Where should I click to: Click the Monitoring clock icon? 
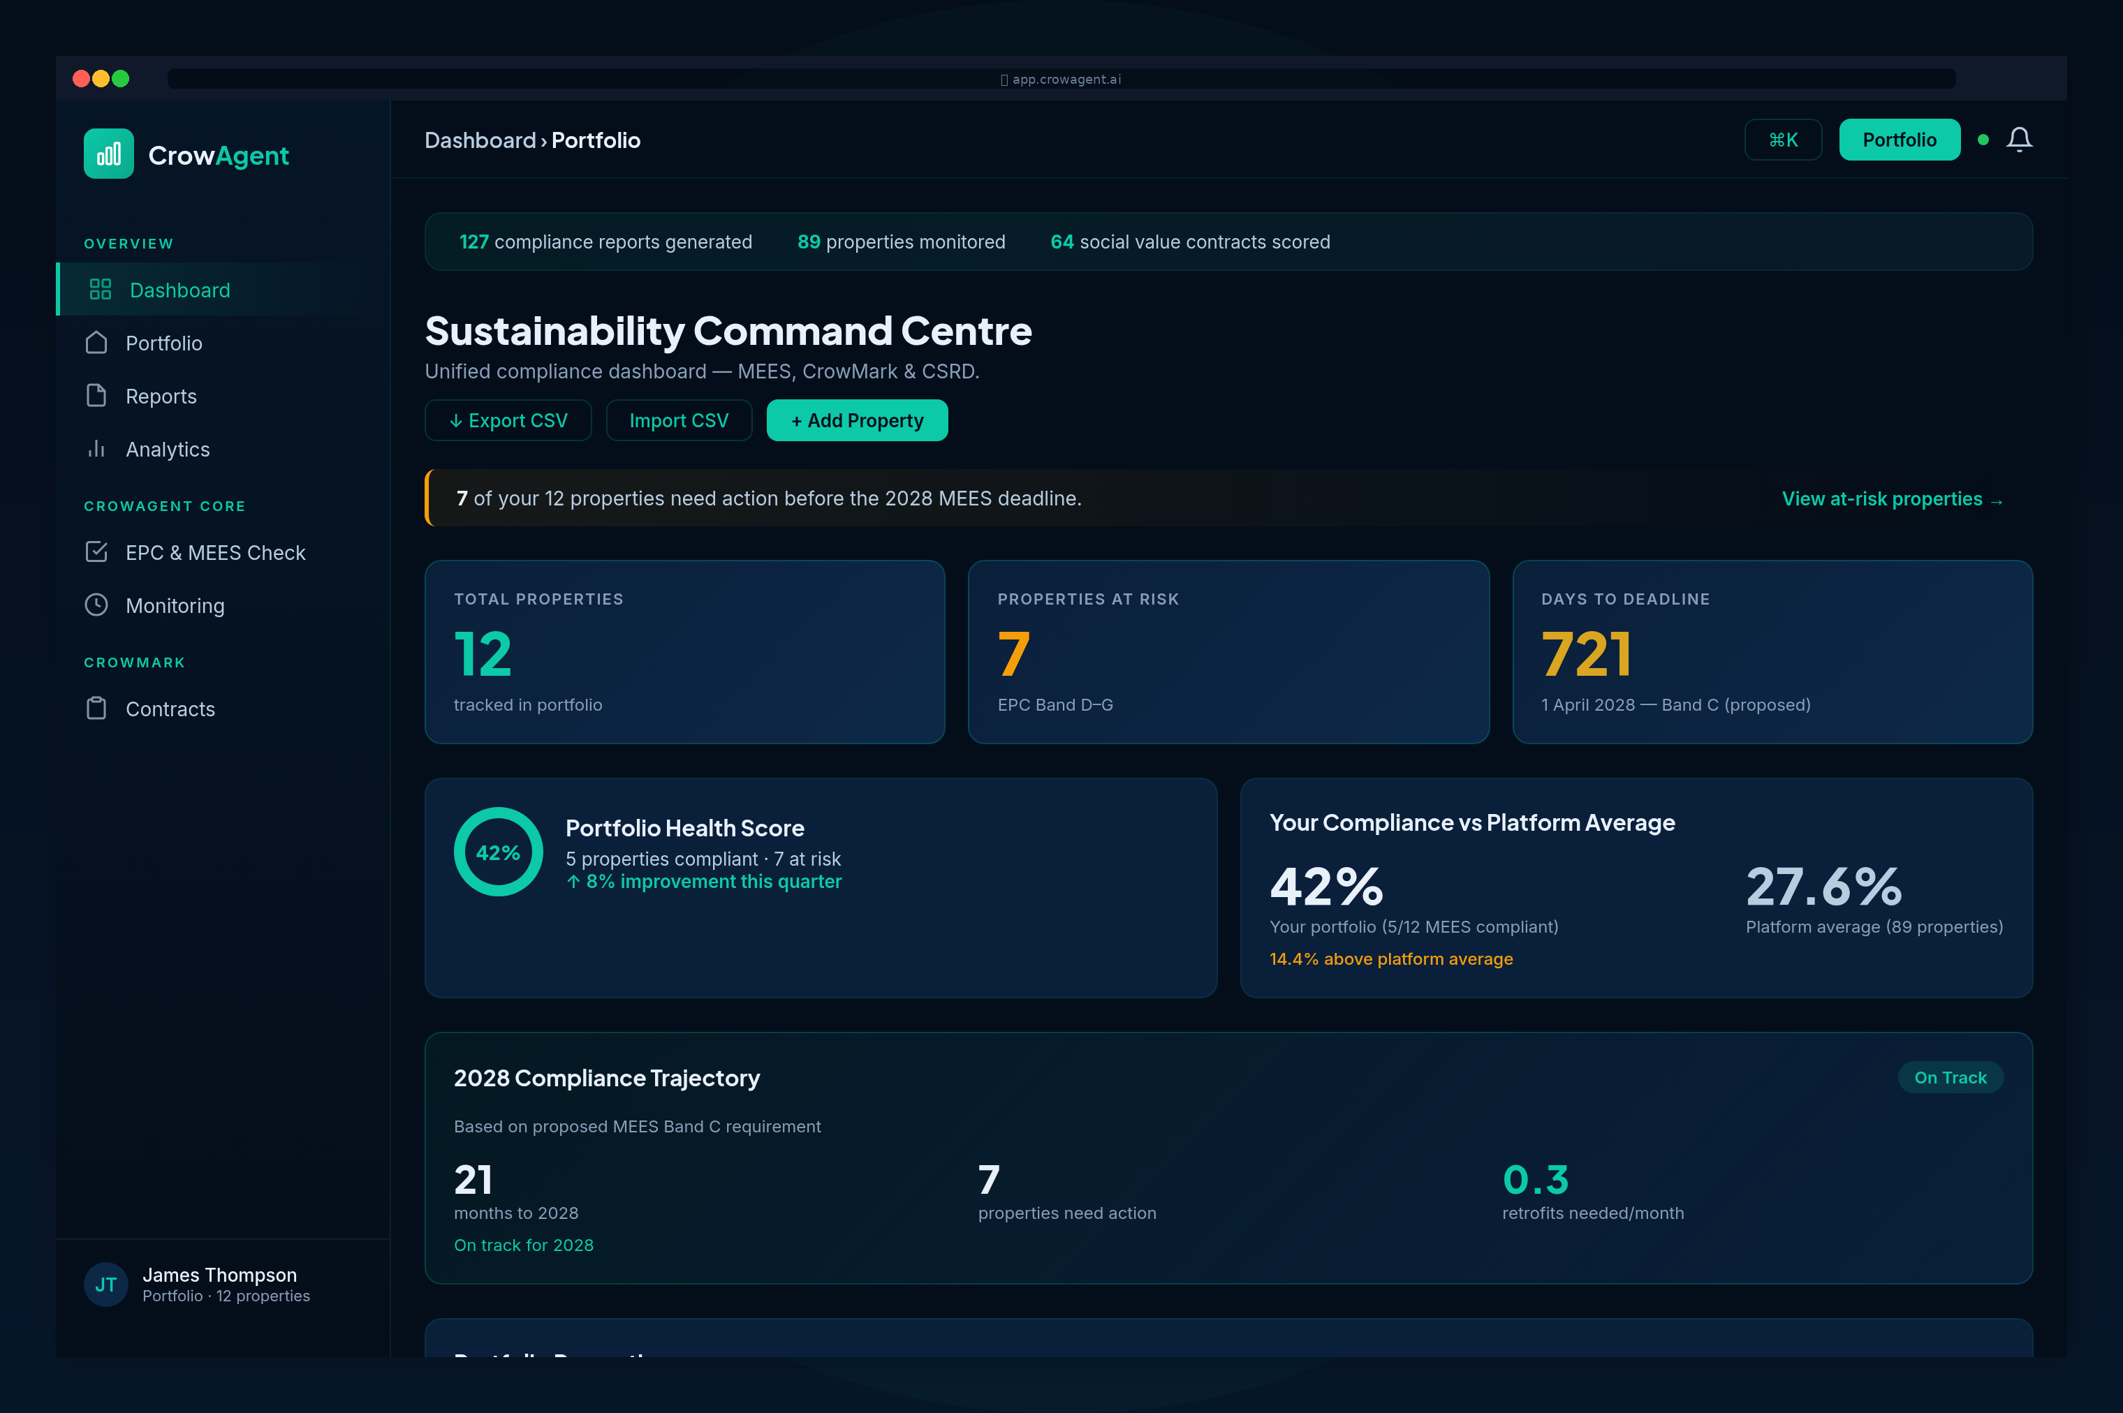[96, 605]
